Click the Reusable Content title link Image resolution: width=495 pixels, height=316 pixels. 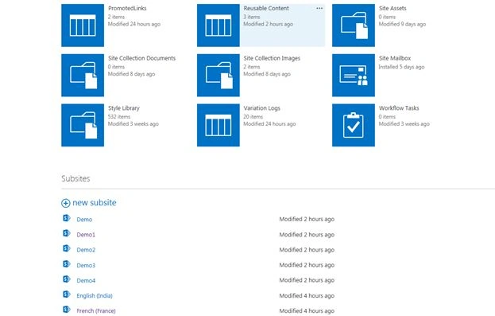coord(266,8)
